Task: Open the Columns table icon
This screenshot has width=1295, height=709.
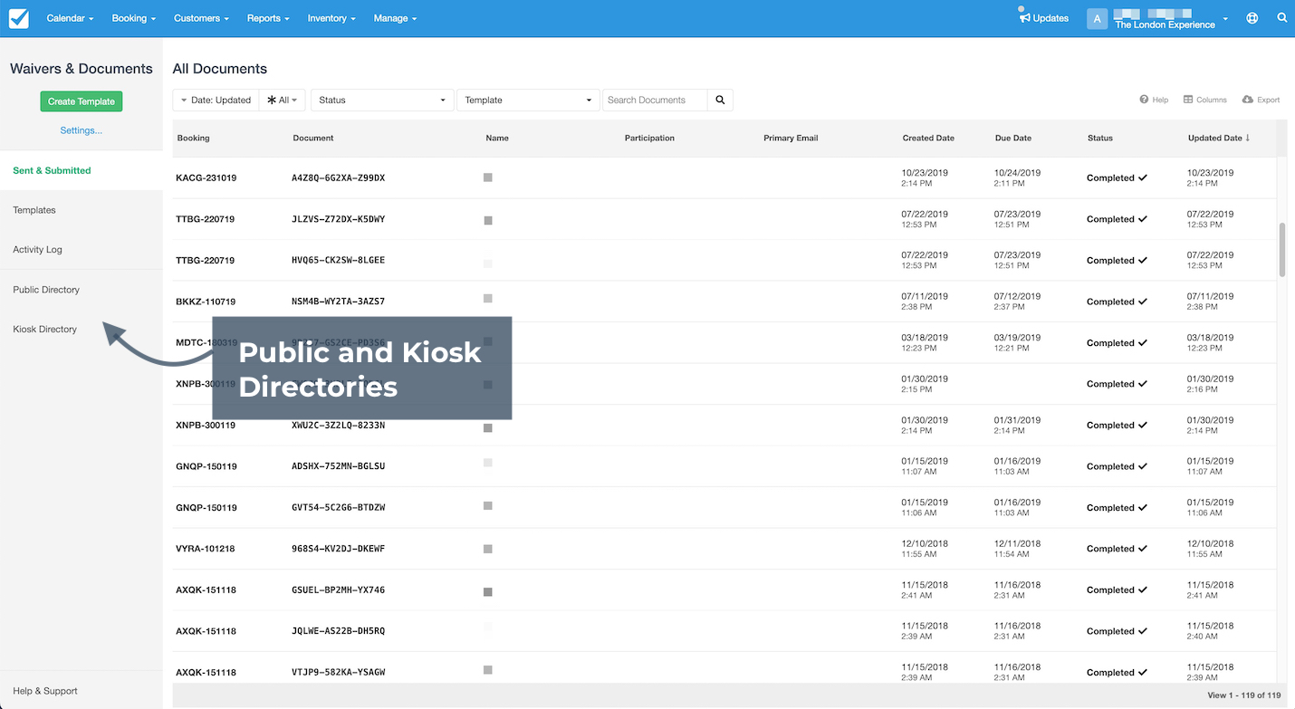Action: 1188,100
